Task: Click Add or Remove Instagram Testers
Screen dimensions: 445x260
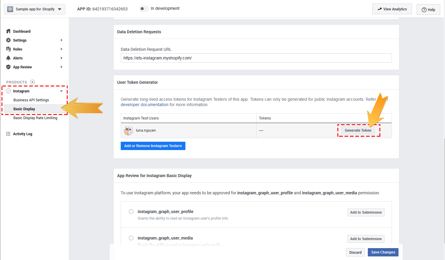Action: (x=153, y=146)
